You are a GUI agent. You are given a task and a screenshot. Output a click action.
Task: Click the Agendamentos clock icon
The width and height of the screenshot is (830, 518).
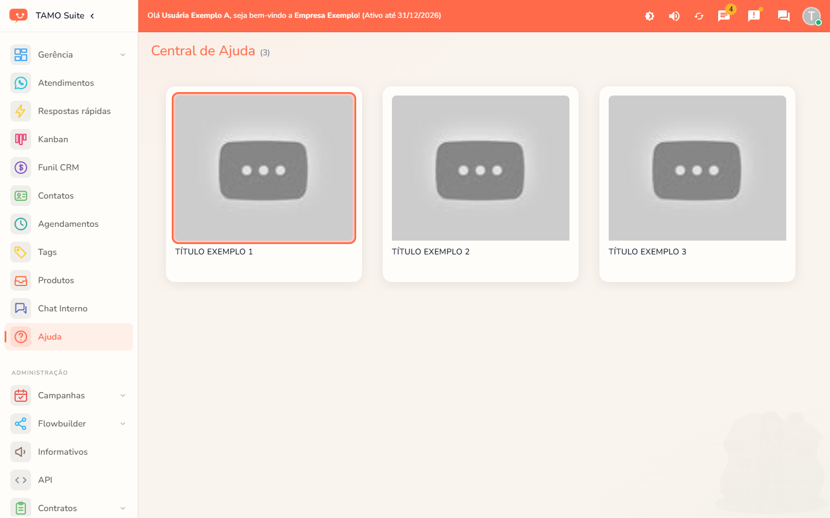[21, 224]
